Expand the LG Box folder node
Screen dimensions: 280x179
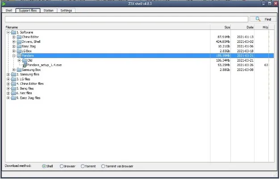[x=14, y=51]
